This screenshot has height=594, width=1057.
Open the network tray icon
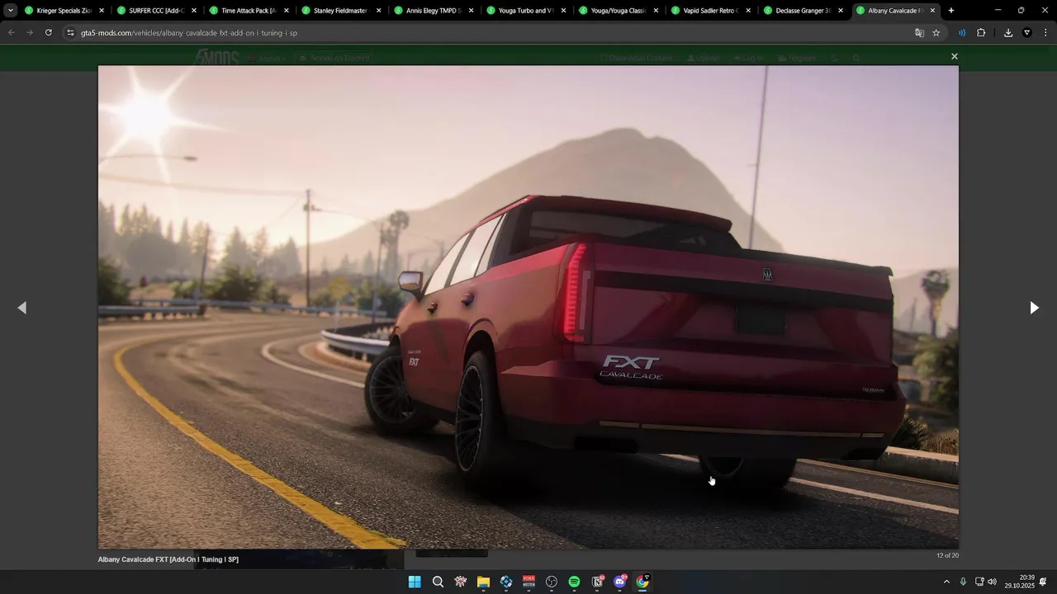(979, 582)
